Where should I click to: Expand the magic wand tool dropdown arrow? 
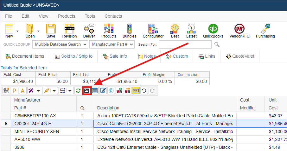(39, 91)
